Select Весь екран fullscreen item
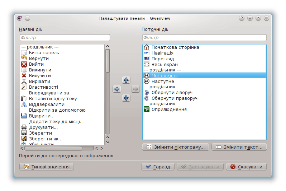This screenshot has height=191, width=286. (x=165, y=64)
